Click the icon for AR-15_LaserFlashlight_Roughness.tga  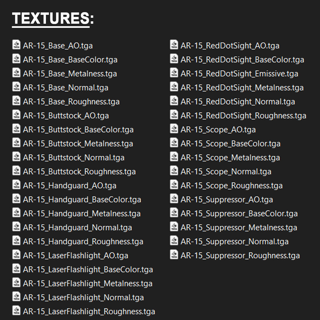(16, 311)
